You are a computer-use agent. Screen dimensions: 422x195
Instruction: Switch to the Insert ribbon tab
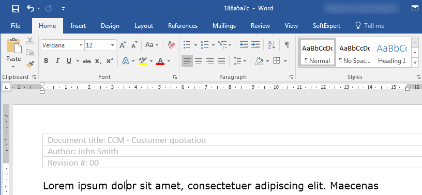[78, 26]
